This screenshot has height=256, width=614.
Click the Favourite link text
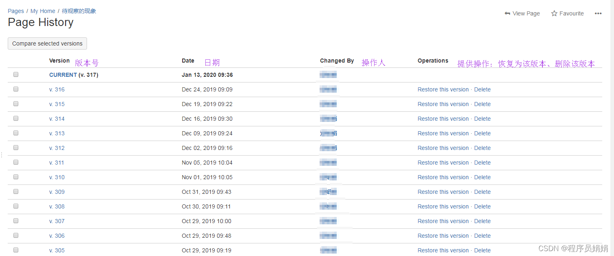click(x=571, y=13)
